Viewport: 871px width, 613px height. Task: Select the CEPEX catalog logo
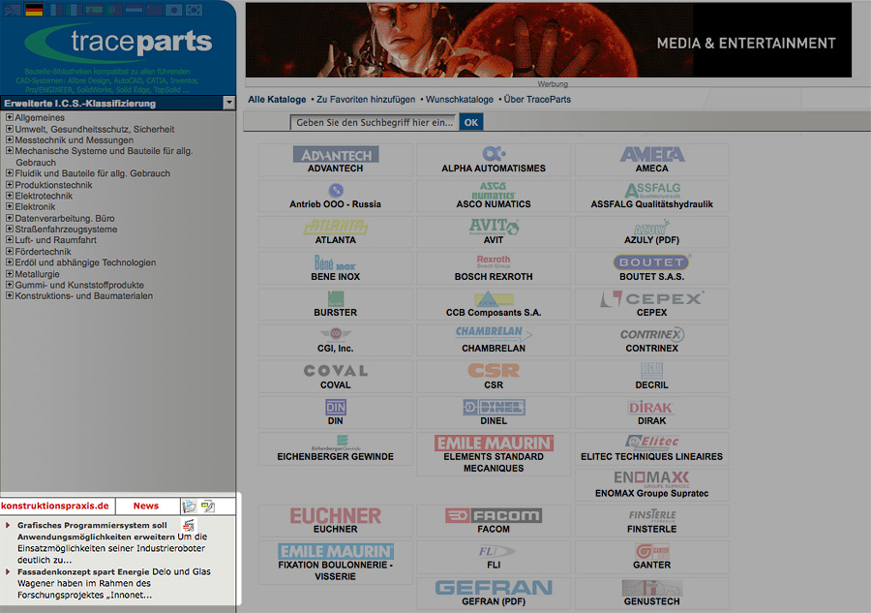(x=651, y=299)
